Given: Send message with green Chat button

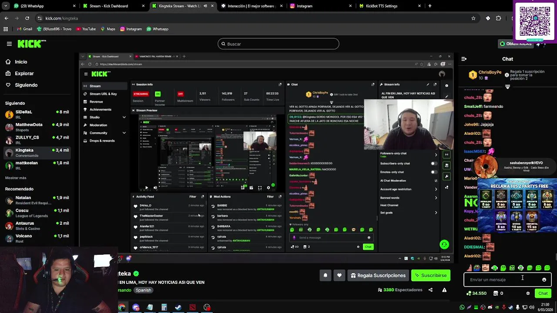Looking at the screenshot, I should click(x=543, y=293).
